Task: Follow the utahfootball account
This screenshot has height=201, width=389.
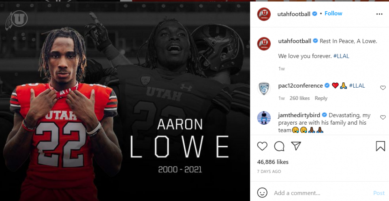Action: tap(333, 14)
